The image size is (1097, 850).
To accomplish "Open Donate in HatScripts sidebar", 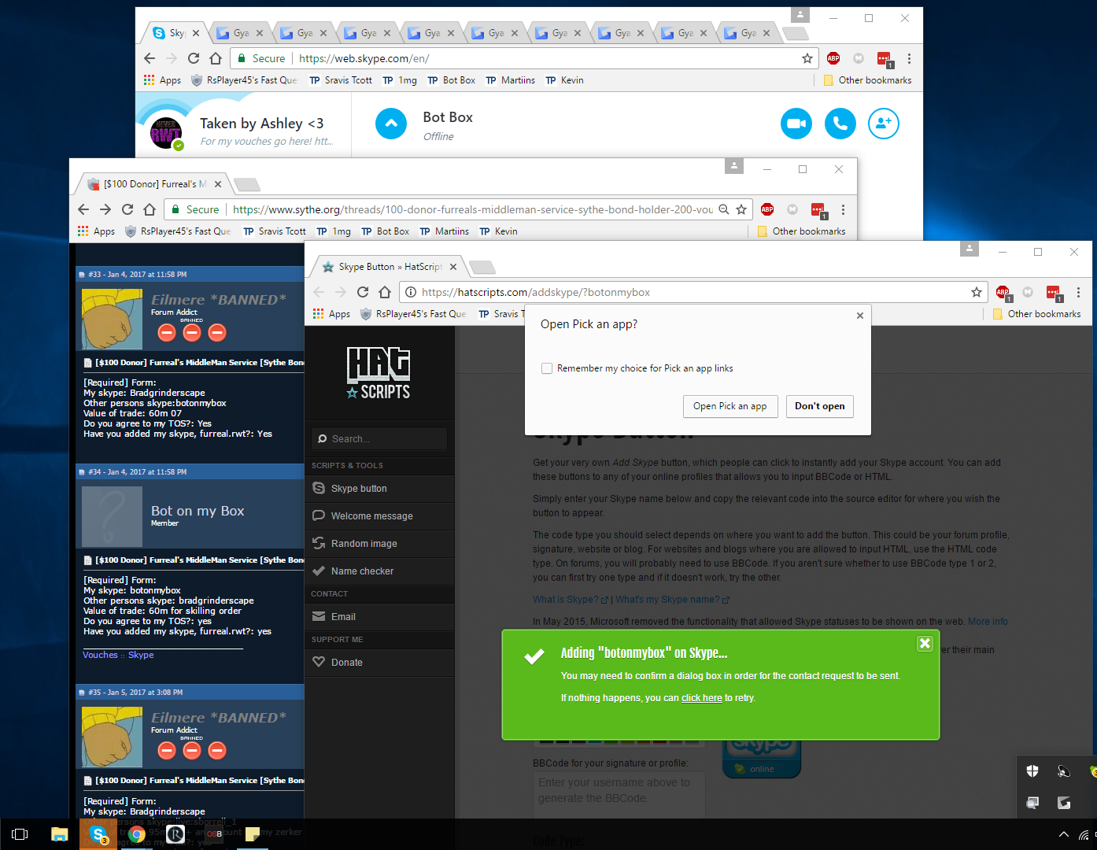I will pos(379,663).
